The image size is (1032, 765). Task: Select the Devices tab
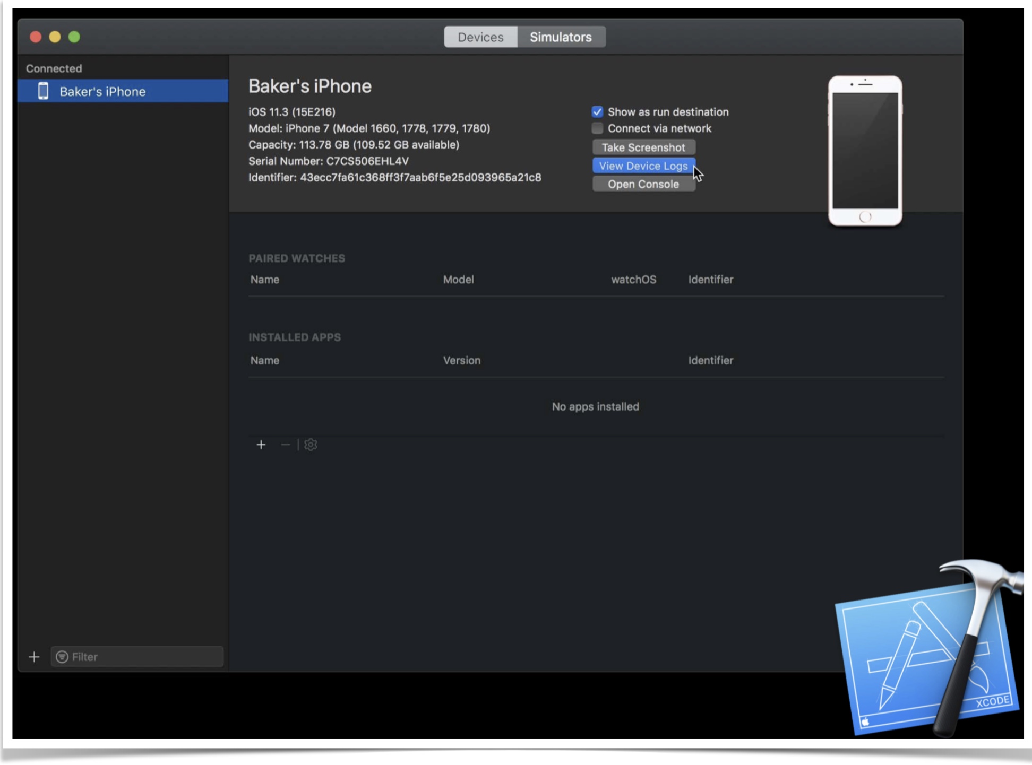[x=480, y=37]
